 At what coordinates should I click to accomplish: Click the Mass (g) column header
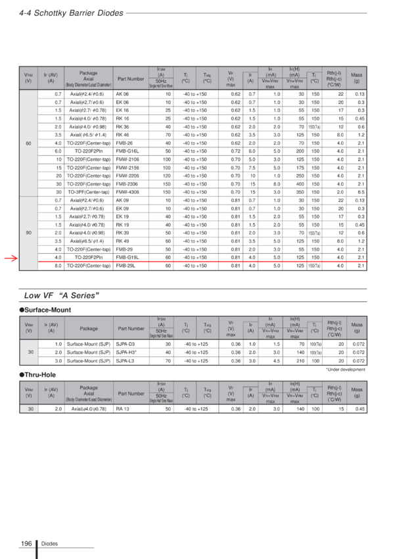click(356, 78)
